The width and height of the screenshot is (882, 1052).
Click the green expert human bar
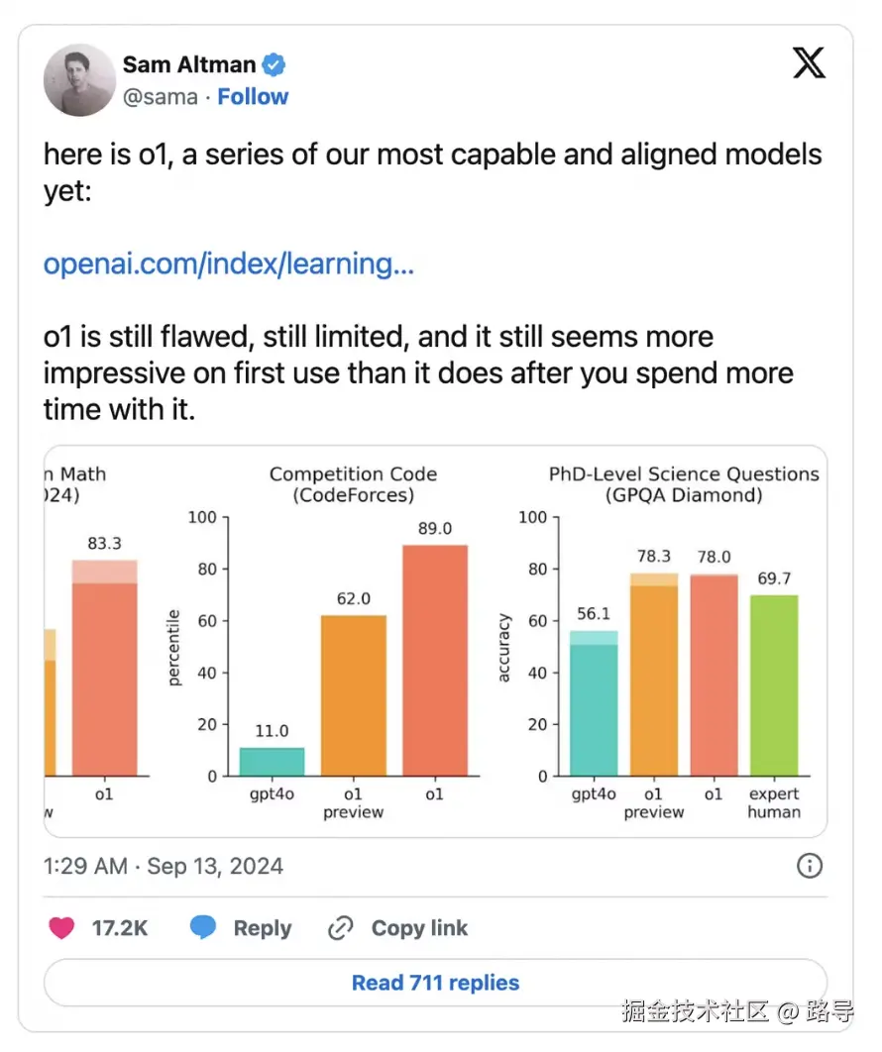[x=774, y=684]
